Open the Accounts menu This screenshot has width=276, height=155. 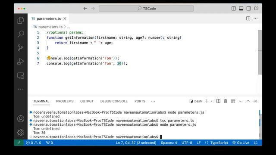point(21,119)
